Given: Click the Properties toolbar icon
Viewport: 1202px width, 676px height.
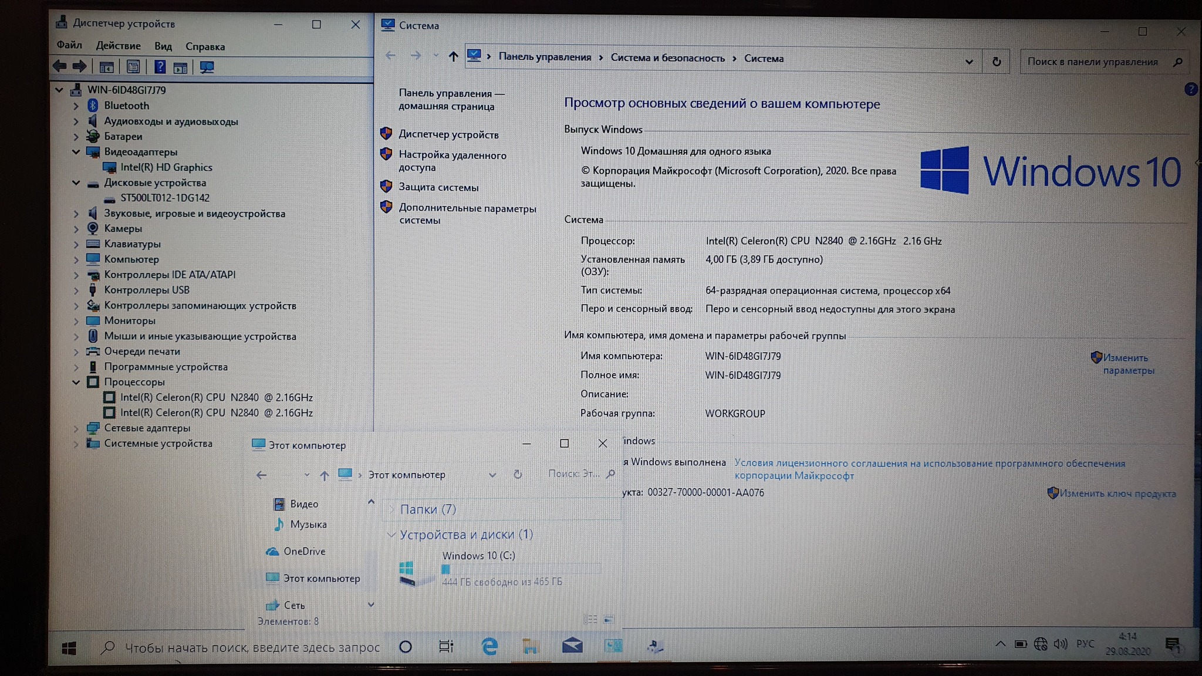Looking at the screenshot, I should 133,67.
